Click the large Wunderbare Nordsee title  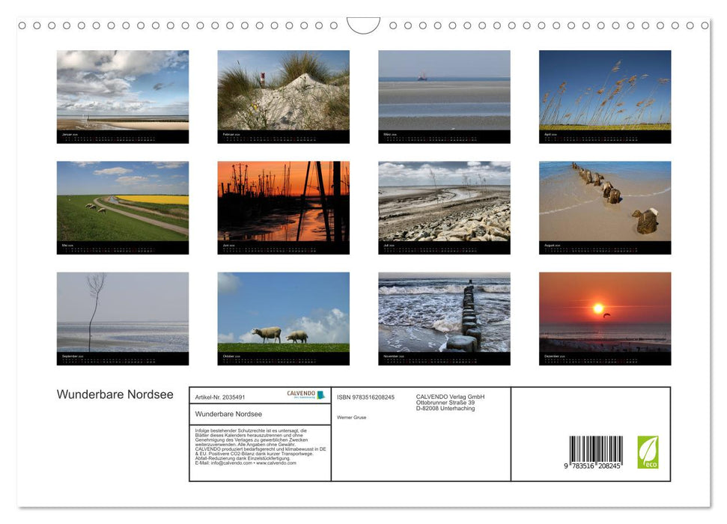[115, 394]
